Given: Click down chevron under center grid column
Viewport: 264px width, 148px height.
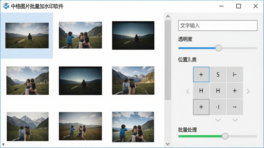Looking at the screenshot, I should click(x=218, y=120).
